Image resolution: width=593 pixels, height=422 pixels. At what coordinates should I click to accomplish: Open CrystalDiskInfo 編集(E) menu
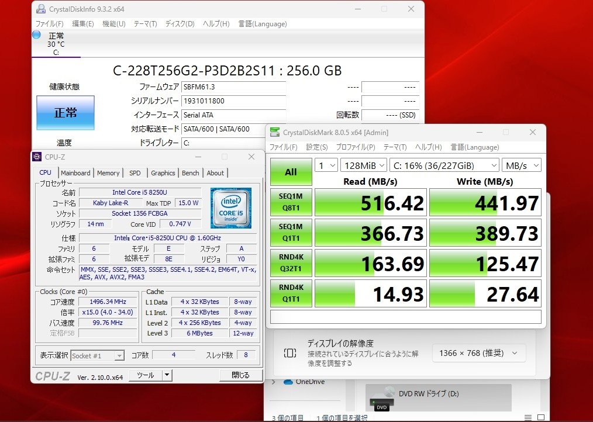click(x=83, y=24)
